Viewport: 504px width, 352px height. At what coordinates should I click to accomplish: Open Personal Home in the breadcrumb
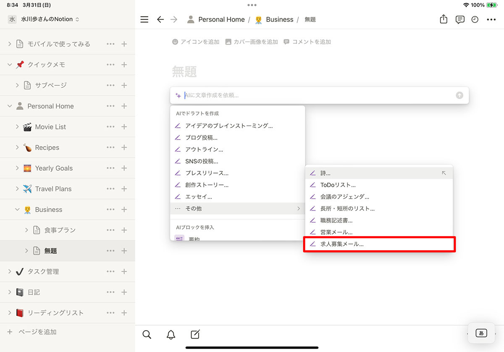216,19
